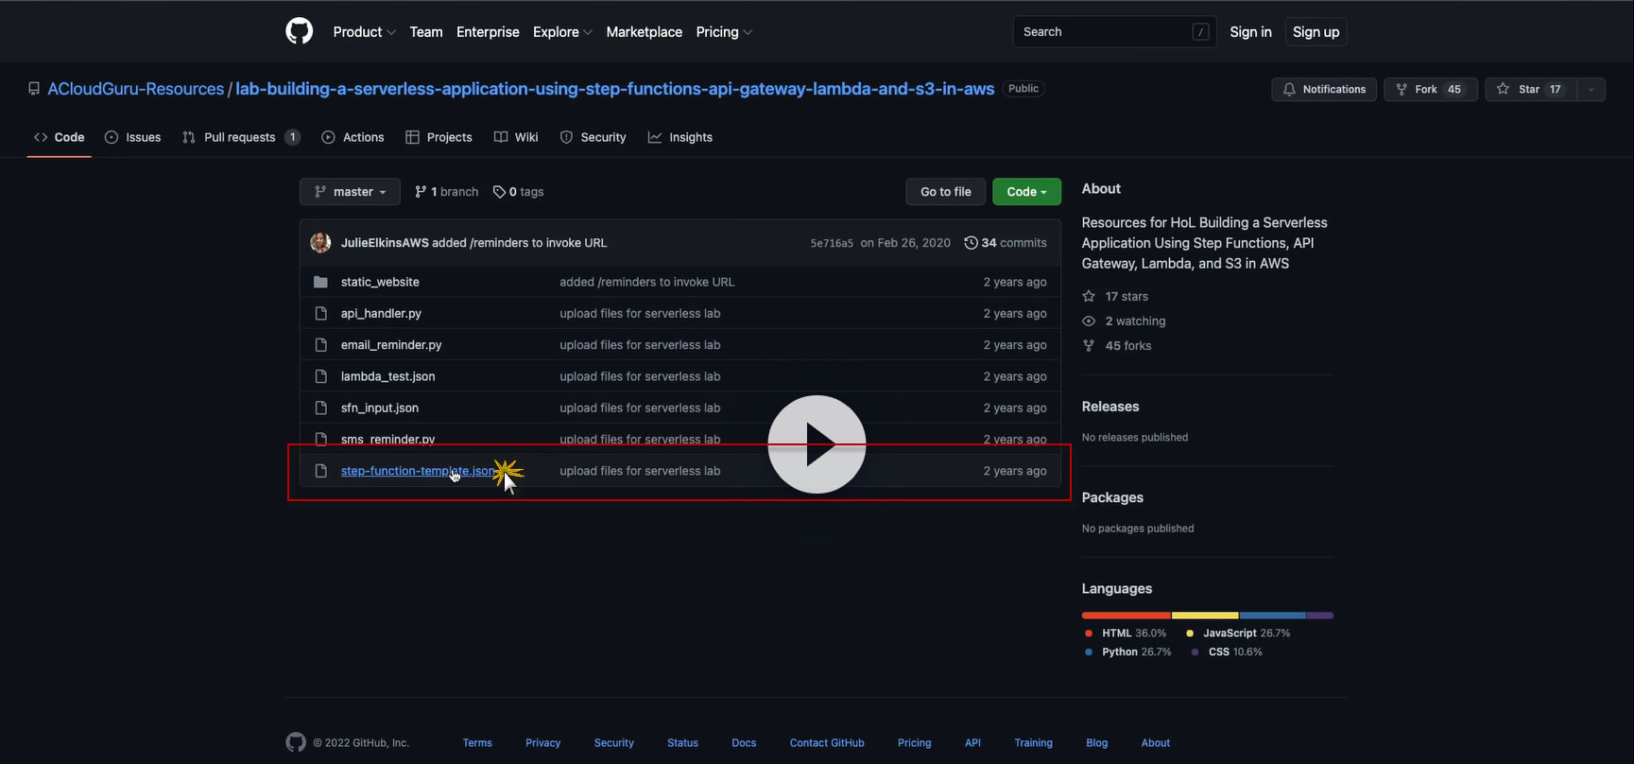
Task: Open the ACloudGuru-Resources owner page
Action: coord(136,89)
